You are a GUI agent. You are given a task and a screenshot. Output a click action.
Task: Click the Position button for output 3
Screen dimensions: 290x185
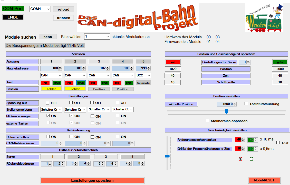point(99,89)
